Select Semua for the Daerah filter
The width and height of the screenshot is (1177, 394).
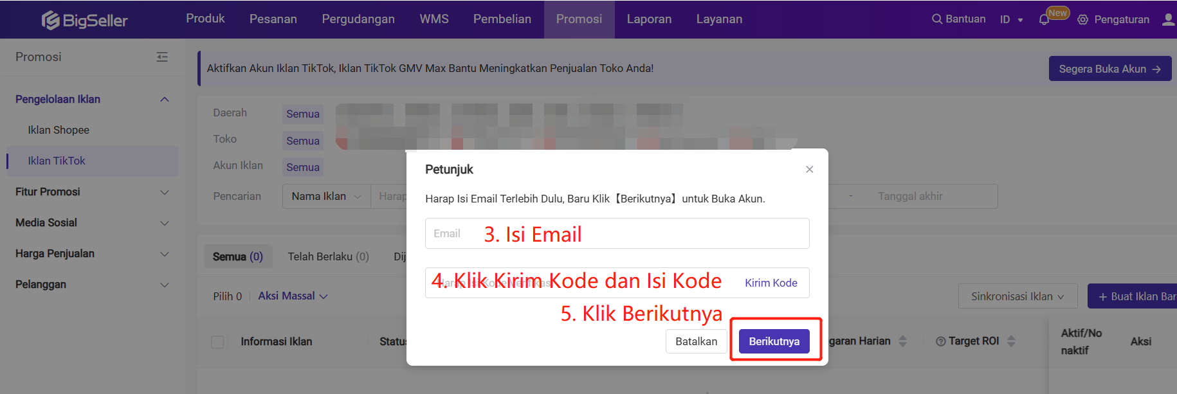click(303, 114)
